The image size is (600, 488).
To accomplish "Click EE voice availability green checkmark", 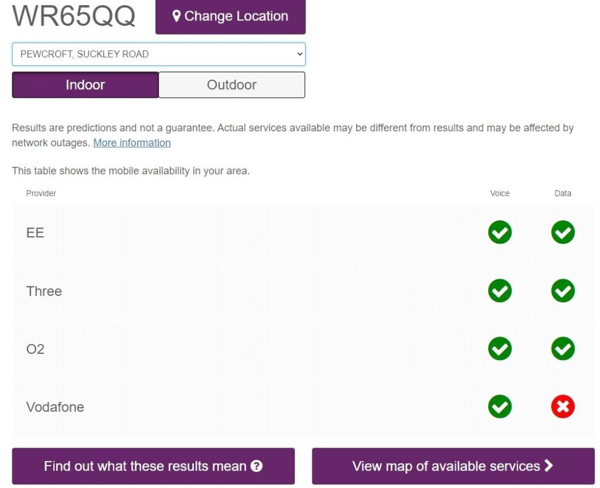I will pos(499,233).
